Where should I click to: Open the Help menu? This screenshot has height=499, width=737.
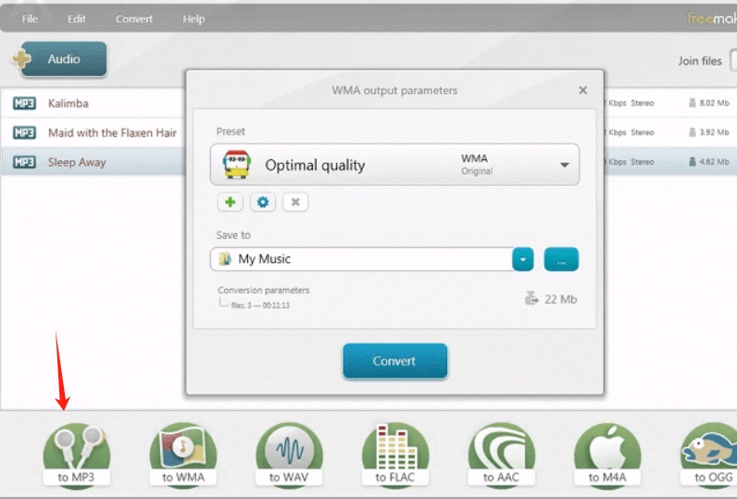[x=194, y=19]
